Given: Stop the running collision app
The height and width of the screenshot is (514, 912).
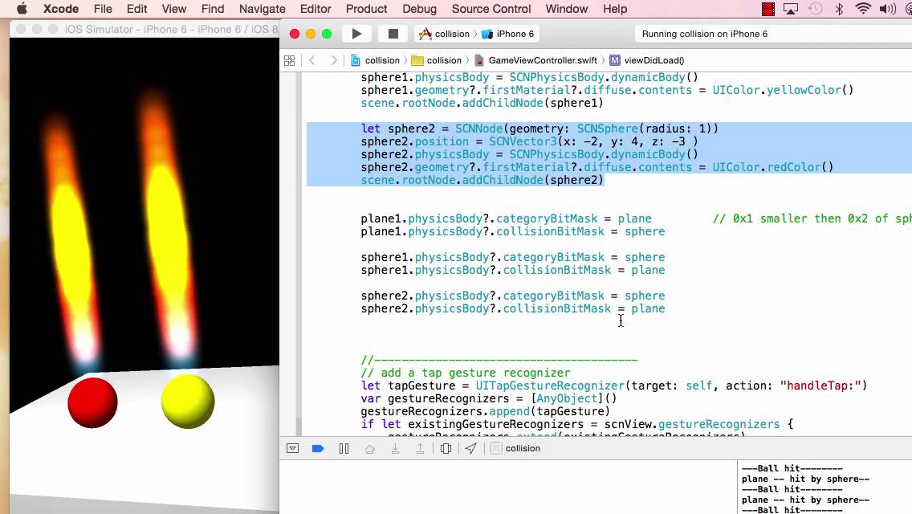Looking at the screenshot, I should 393,34.
